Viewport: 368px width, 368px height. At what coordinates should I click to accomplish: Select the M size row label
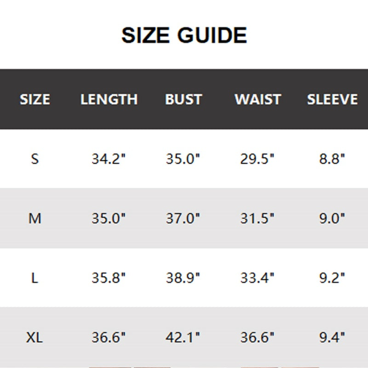[35, 218]
